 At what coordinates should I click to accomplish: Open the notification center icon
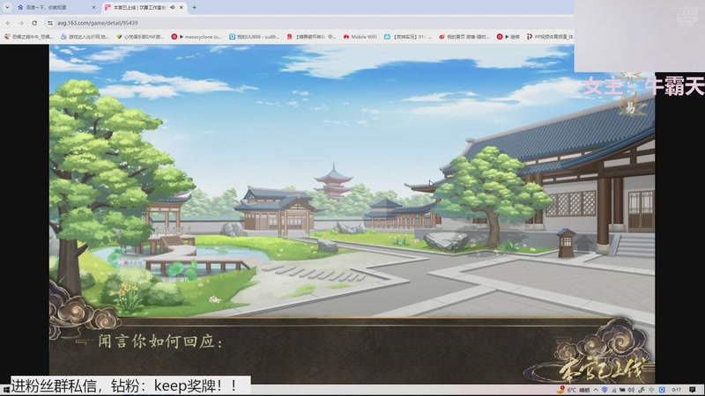[x=693, y=390]
